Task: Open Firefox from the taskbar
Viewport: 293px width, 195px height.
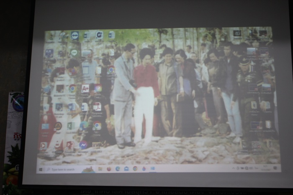Action: (x=109, y=169)
